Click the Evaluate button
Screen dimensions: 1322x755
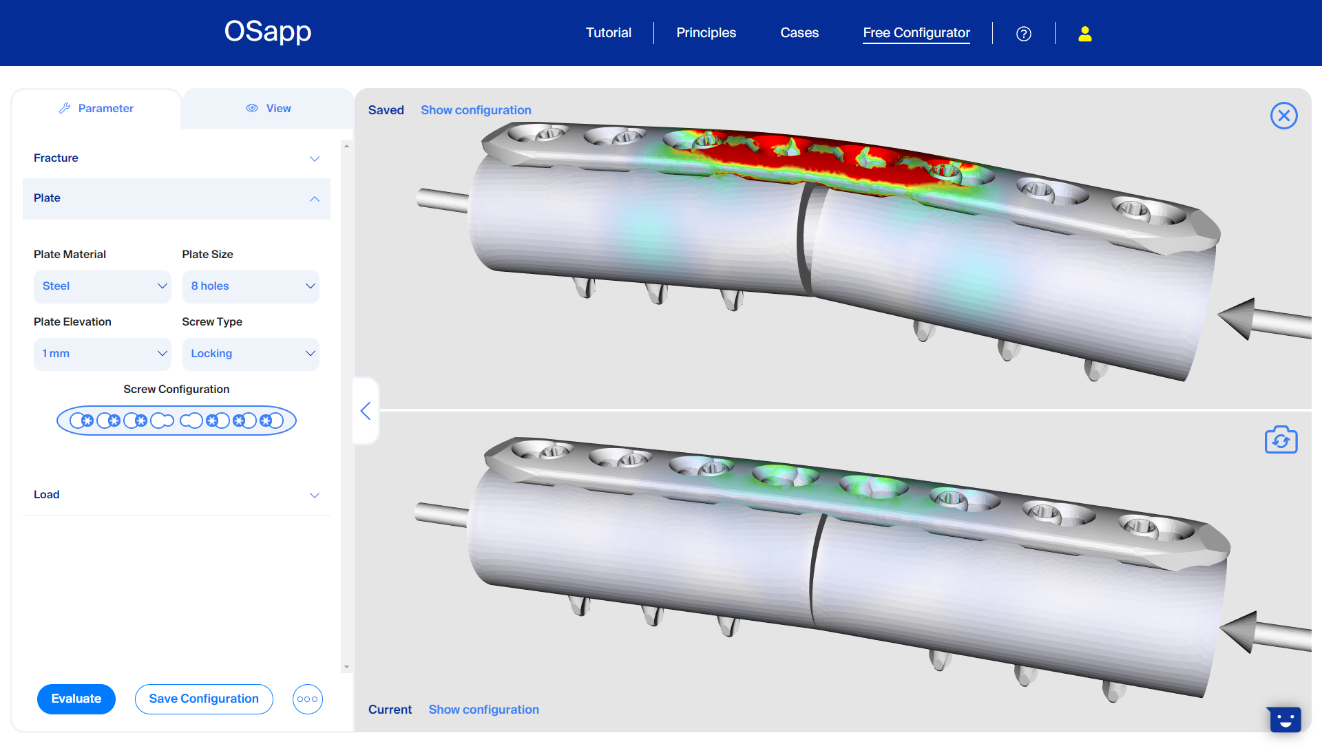(x=76, y=699)
